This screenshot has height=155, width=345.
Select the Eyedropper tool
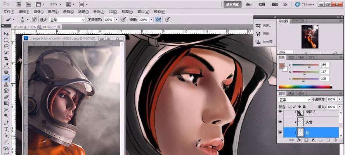point(6,65)
